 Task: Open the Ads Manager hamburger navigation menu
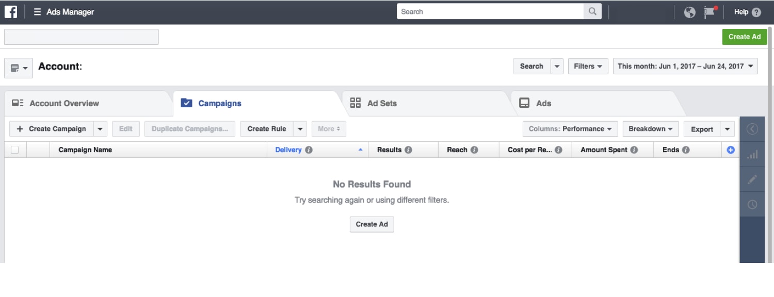coord(37,11)
